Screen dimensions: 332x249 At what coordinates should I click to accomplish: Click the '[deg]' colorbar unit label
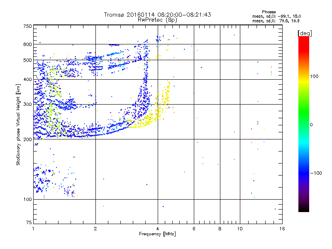[305, 33]
